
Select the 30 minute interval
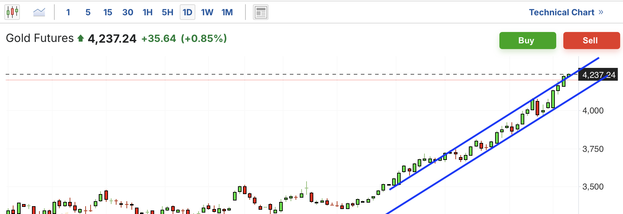click(x=128, y=12)
